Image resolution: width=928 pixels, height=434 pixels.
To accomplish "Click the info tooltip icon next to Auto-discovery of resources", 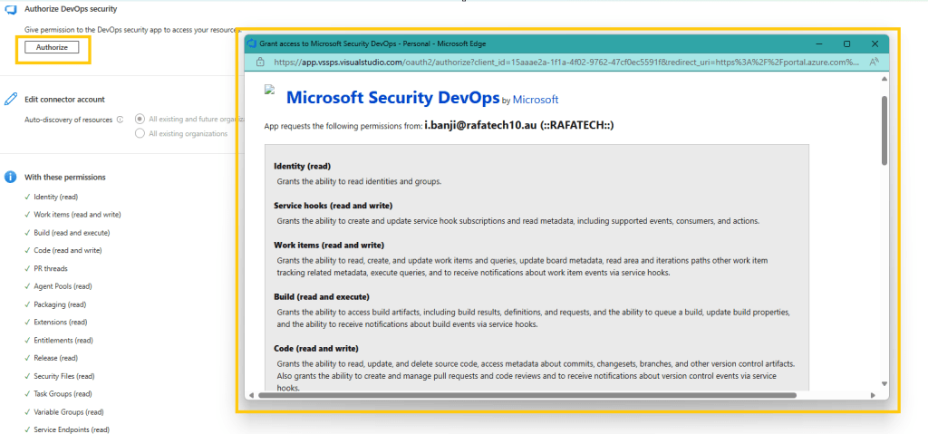I will [121, 120].
